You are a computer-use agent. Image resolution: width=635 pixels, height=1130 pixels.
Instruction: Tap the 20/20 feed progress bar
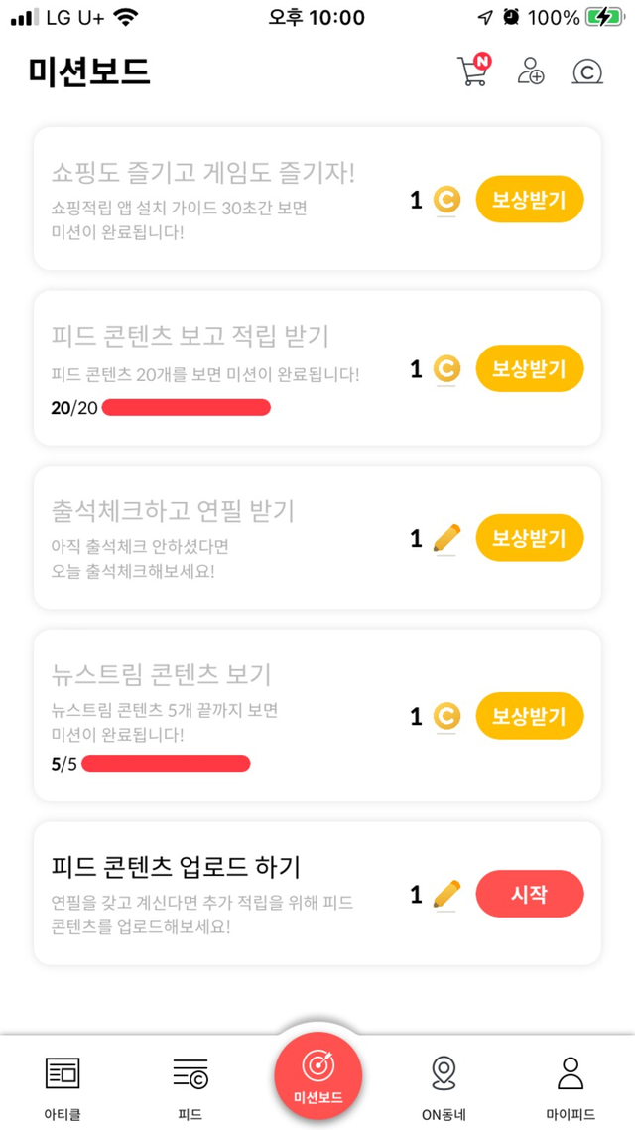187,407
